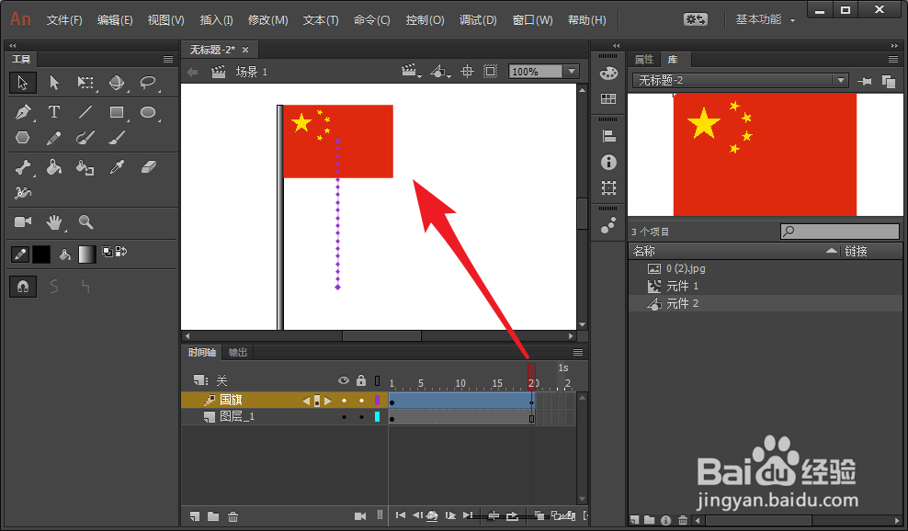Click the new folder button in timeline
The width and height of the screenshot is (908, 531).
point(213,516)
